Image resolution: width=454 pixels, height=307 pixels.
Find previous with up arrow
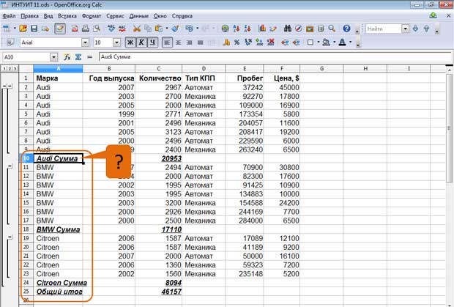point(426,29)
